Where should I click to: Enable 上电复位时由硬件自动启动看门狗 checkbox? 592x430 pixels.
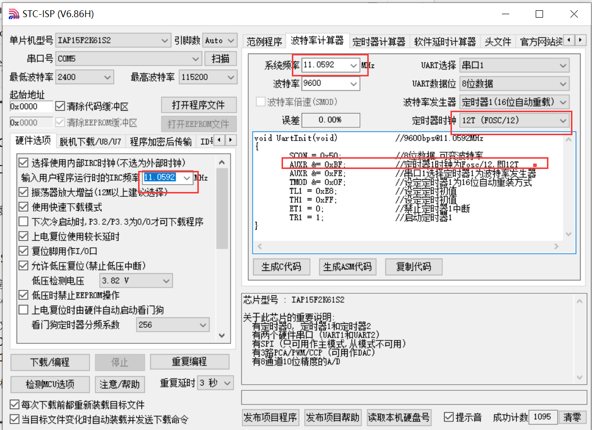coord(23,310)
